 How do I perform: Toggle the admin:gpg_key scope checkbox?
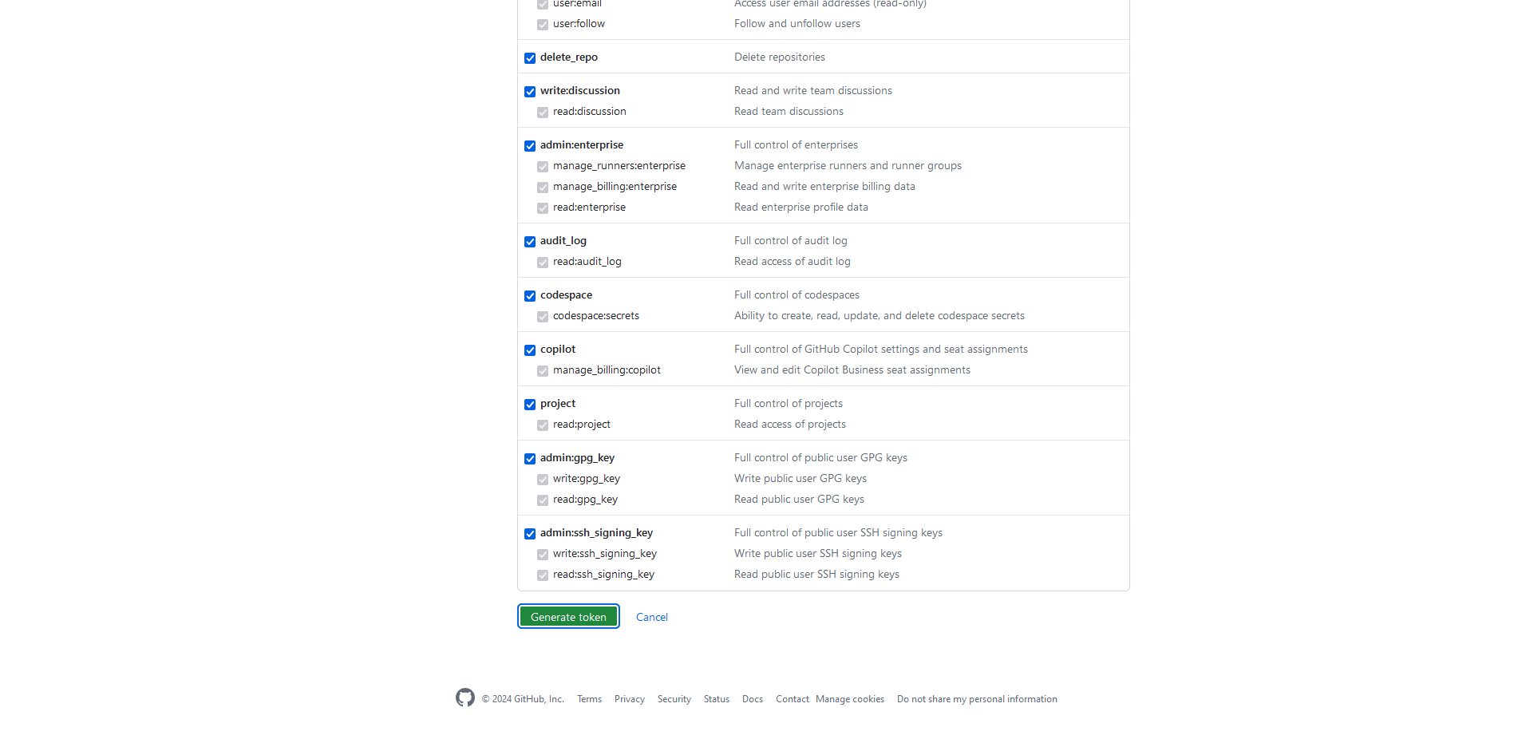pos(530,459)
